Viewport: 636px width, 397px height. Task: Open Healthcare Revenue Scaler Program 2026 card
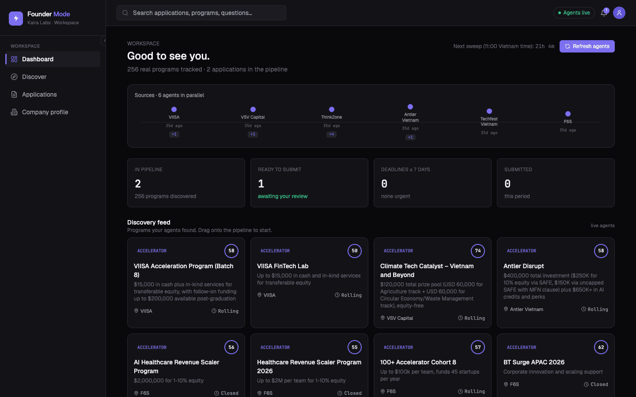point(309,366)
